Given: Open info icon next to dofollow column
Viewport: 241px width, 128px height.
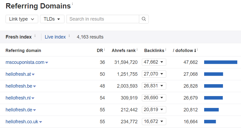Looking at the screenshot, I should click(197, 49).
